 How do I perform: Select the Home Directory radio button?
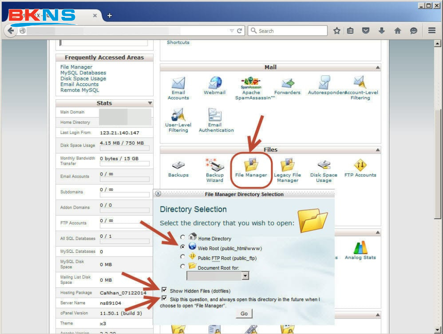pos(183,237)
